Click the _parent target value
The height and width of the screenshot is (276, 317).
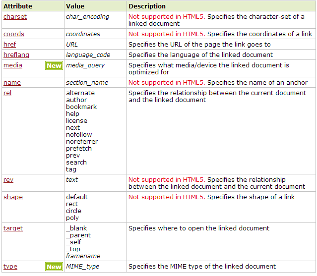point(78,235)
